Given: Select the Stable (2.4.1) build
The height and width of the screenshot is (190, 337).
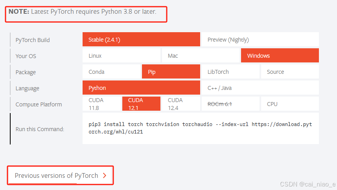Looking at the screenshot, I should 141,40.
